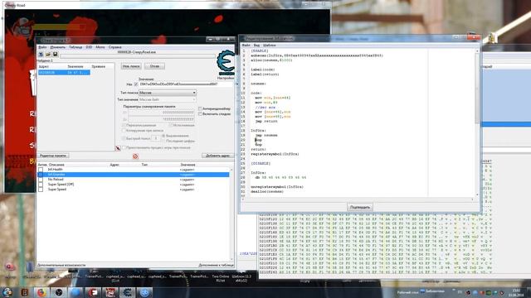
Task: Open Firefox from the taskbar
Action: click(41, 292)
